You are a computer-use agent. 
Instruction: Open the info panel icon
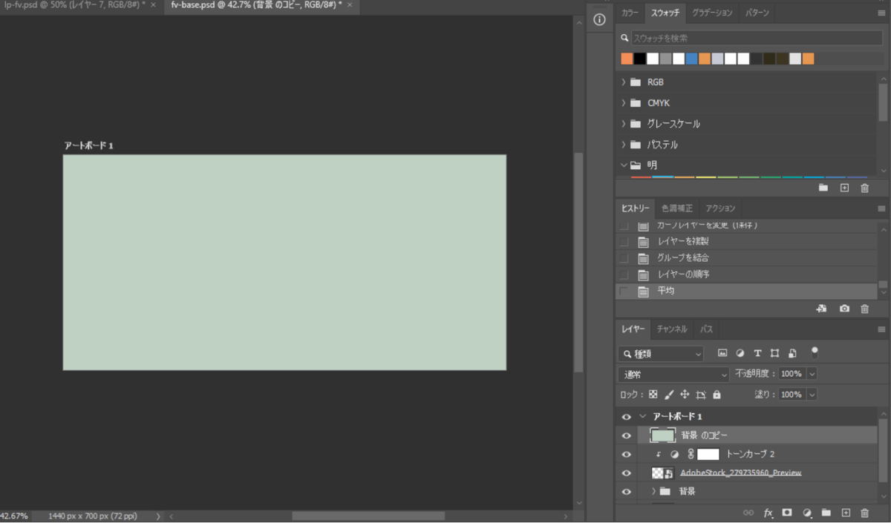click(x=600, y=21)
